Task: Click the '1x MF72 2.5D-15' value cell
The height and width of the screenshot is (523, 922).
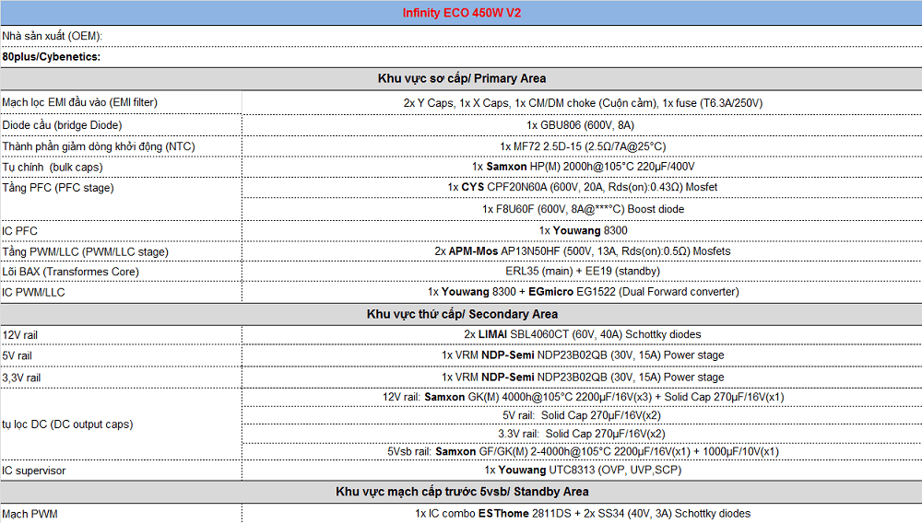Action: (582, 146)
